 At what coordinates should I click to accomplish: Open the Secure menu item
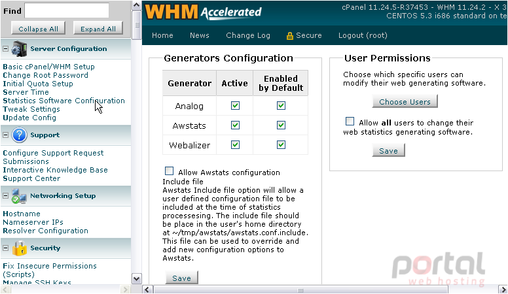(304, 35)
